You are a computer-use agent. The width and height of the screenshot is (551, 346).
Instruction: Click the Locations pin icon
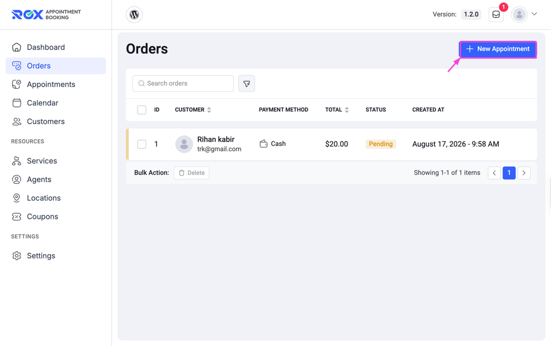coord(17,198)
